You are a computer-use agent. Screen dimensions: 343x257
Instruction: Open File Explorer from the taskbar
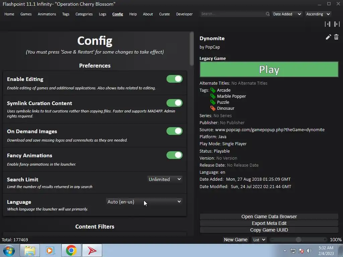point(30,250)
